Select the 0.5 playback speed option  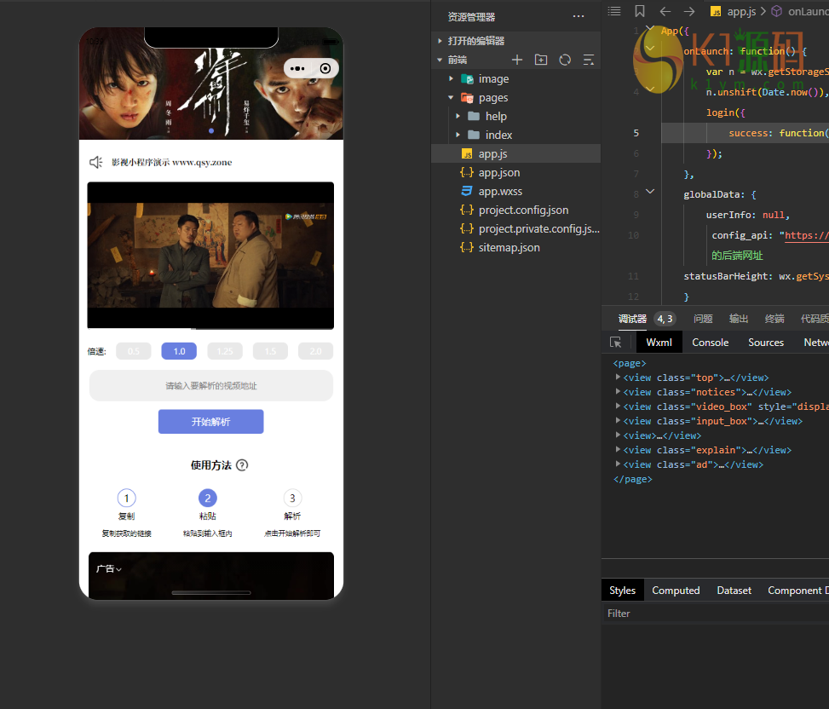pyautogui.click(x=134, y=351)
